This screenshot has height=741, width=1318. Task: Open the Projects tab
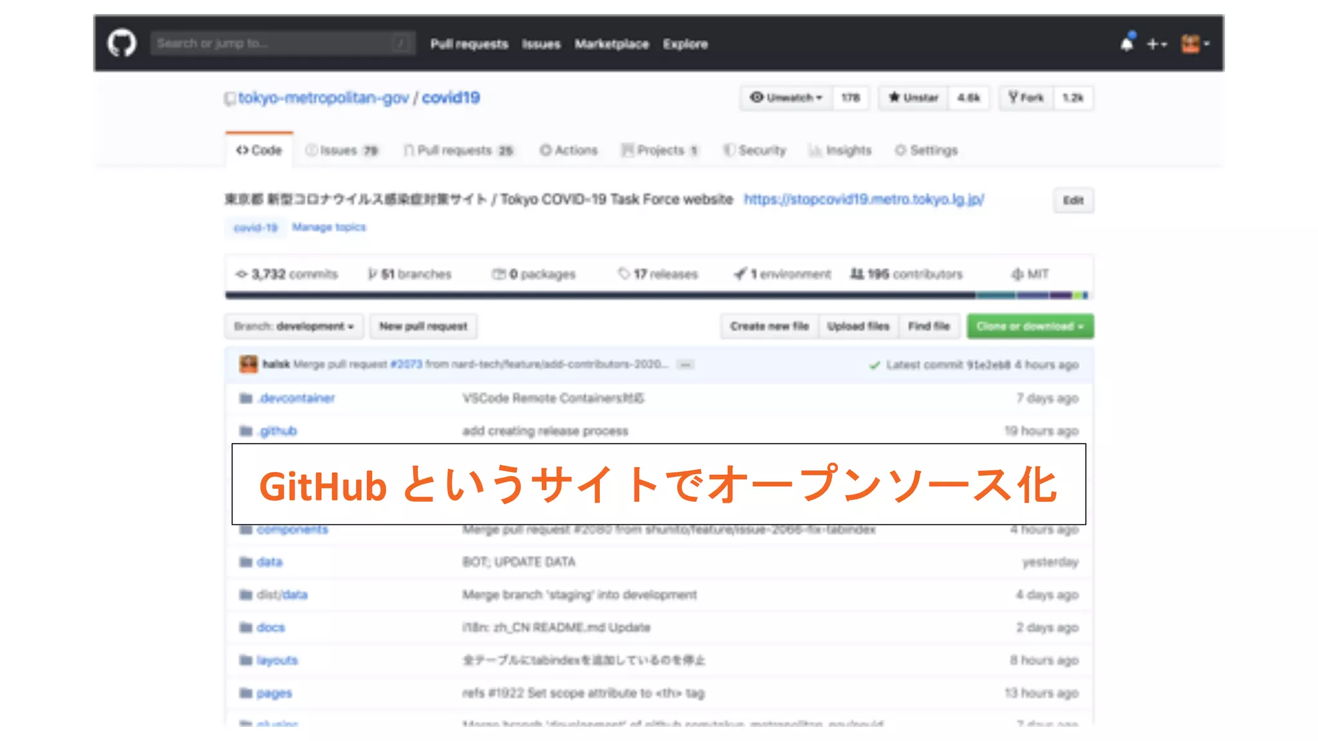(660, 150)
